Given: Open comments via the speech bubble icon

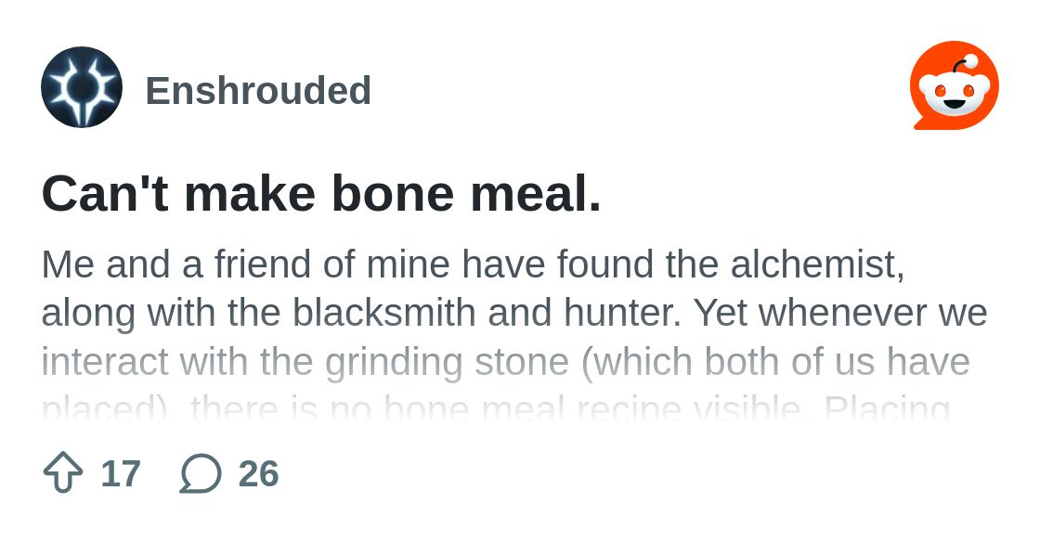Looking at the screenshot, I should pos(201,473).
